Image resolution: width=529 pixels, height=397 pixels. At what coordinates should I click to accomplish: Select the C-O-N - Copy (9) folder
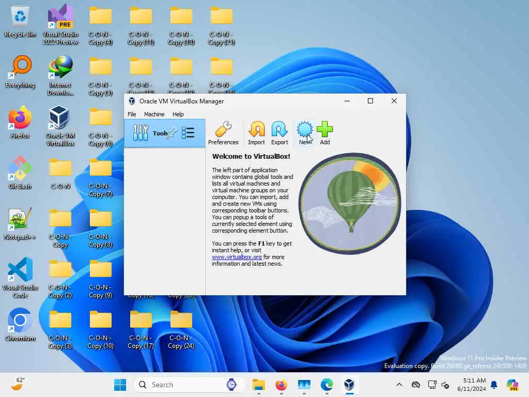101,279
